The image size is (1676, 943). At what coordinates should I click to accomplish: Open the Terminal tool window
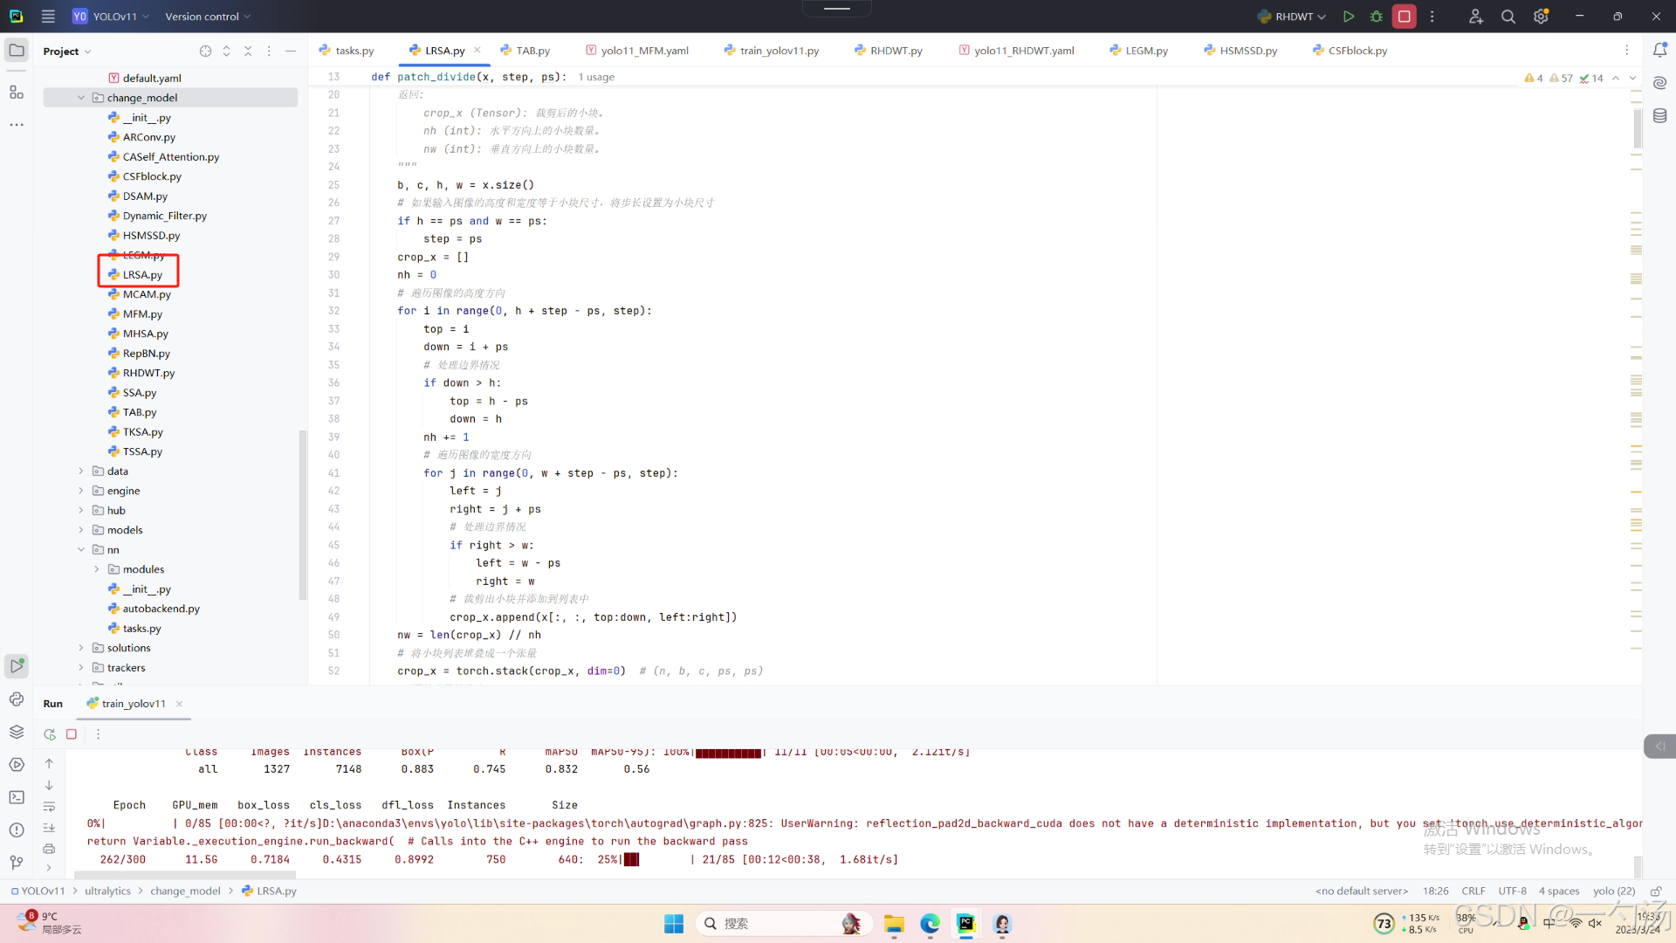click(17, 797)
